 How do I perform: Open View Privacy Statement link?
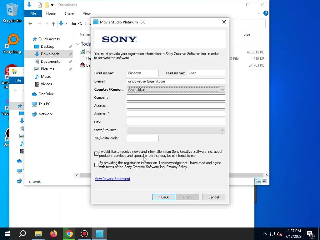pyautogui.click(x=112, y=179)
